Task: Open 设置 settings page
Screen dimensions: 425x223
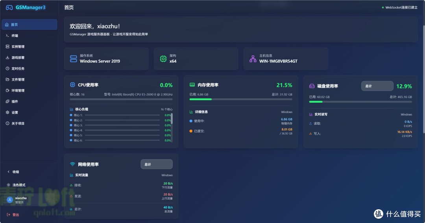Action: 29,112
